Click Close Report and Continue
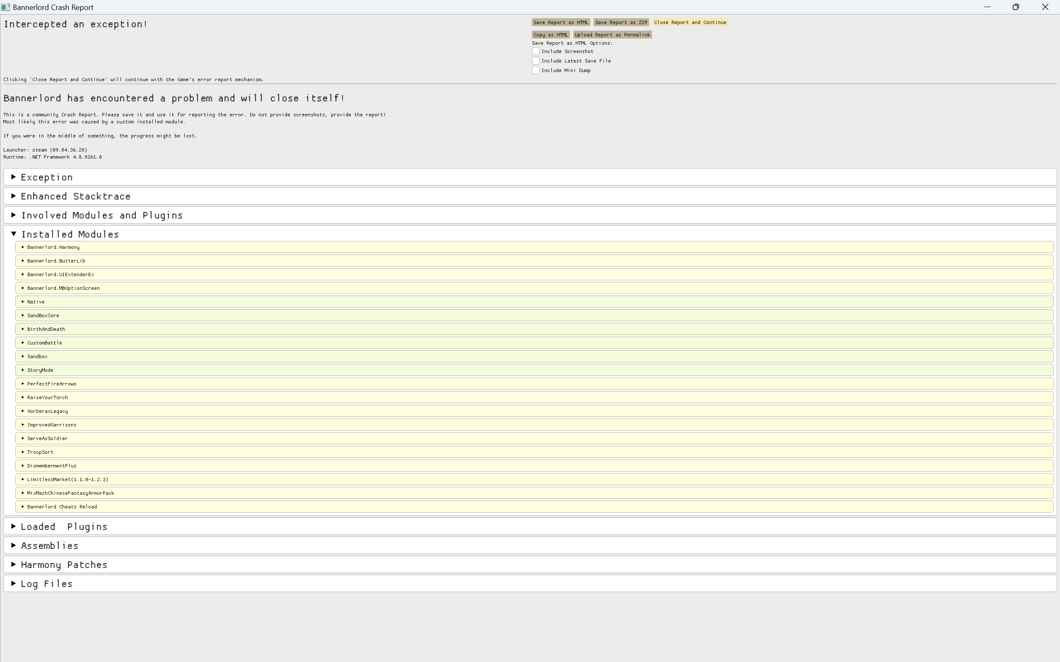 [x=690, y=22]
